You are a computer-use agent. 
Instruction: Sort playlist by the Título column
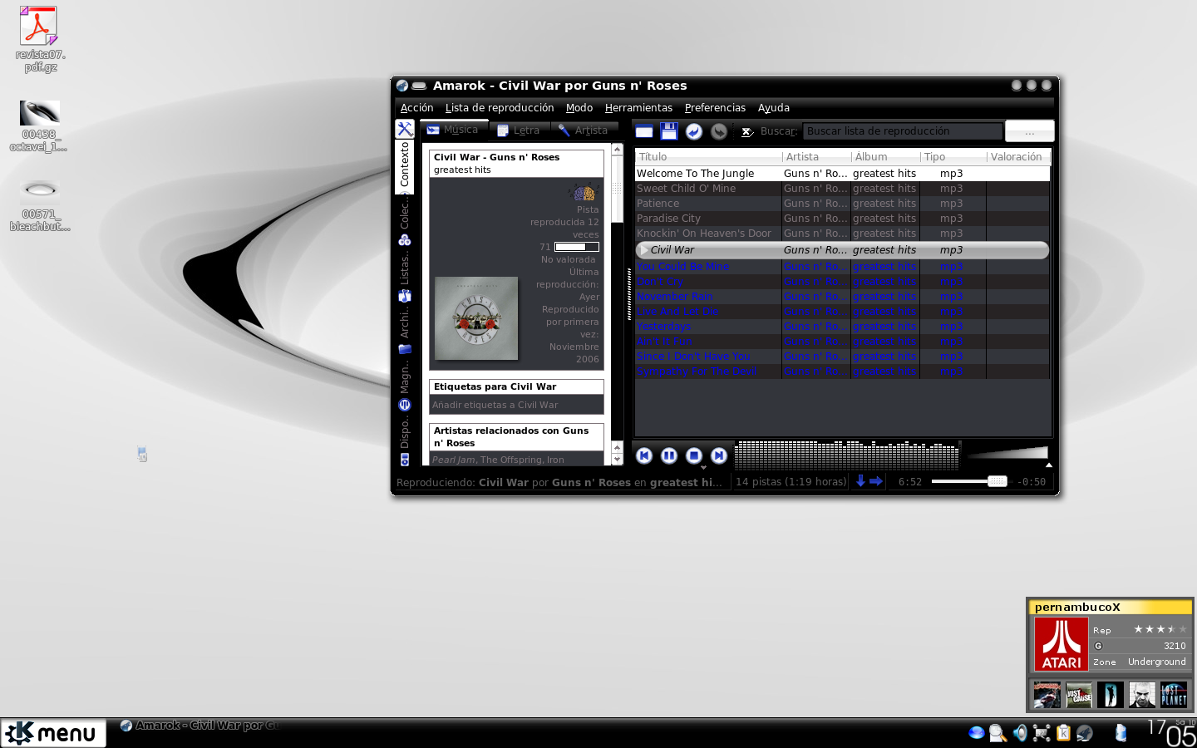[x=708, y=157]
